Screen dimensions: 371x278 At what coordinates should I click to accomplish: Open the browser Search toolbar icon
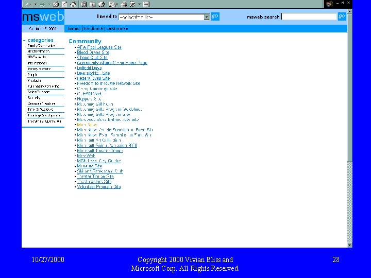click(x=84, y=4)
